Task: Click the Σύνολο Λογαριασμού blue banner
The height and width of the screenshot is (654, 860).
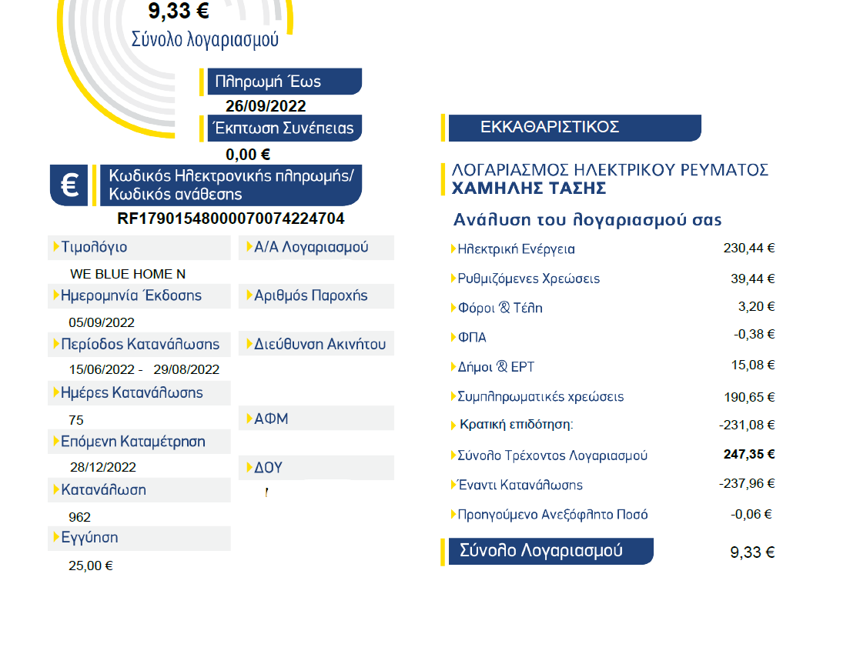Action: point(551,552)
